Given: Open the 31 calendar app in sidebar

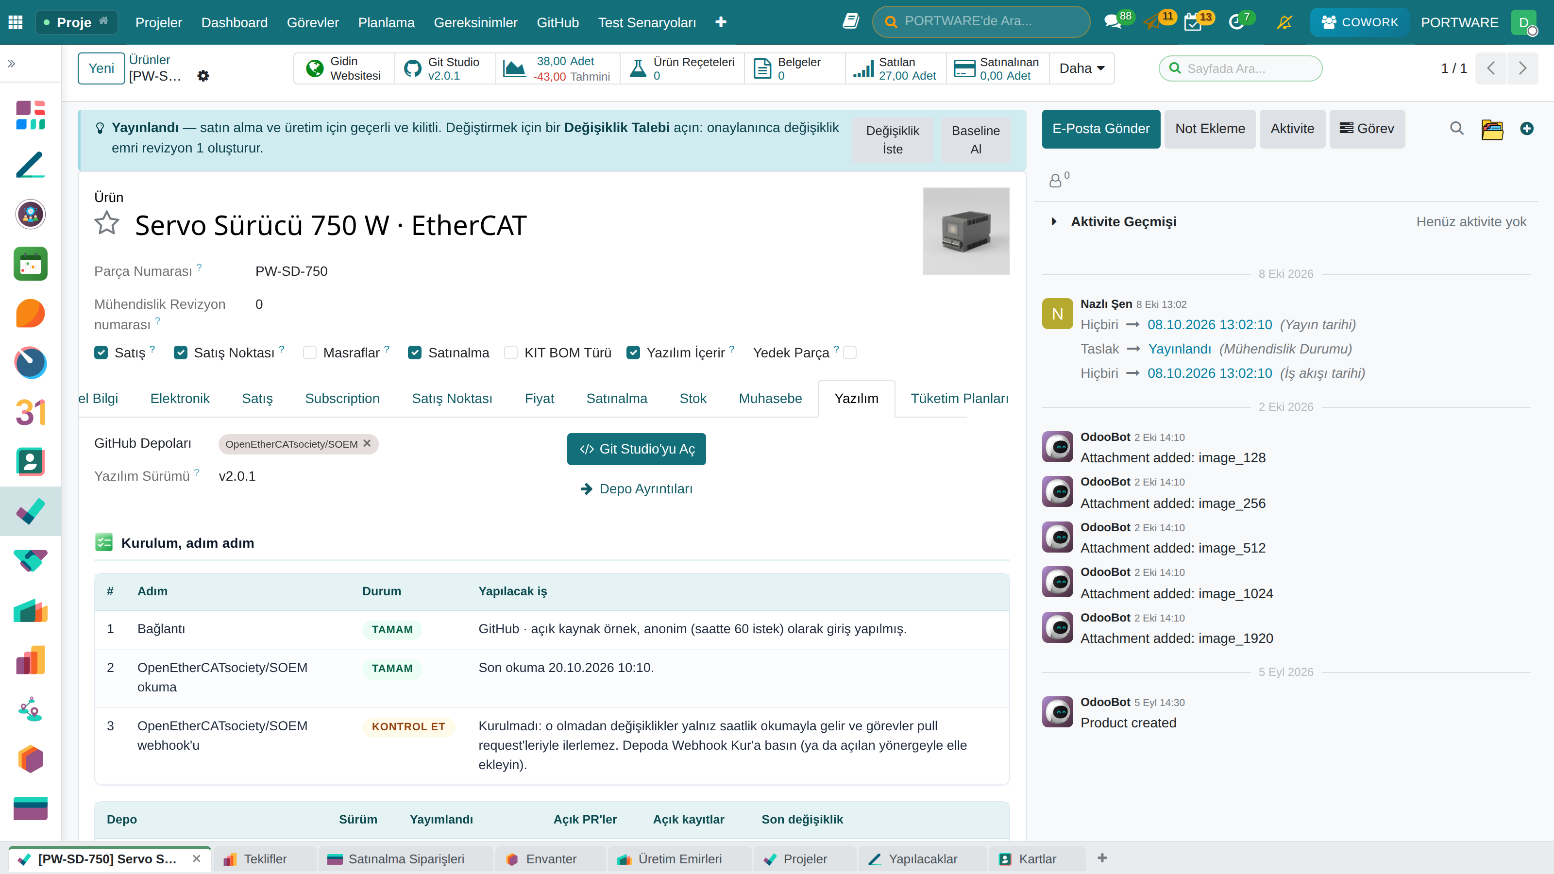Looking at the screenshot, I should (30, 413).
